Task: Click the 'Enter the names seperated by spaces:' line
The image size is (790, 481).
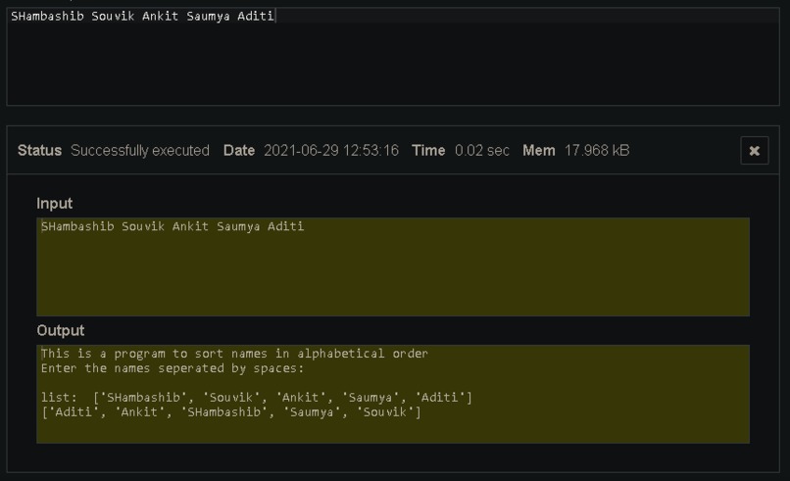Action: pyautogui.click(x=173, y=368)
